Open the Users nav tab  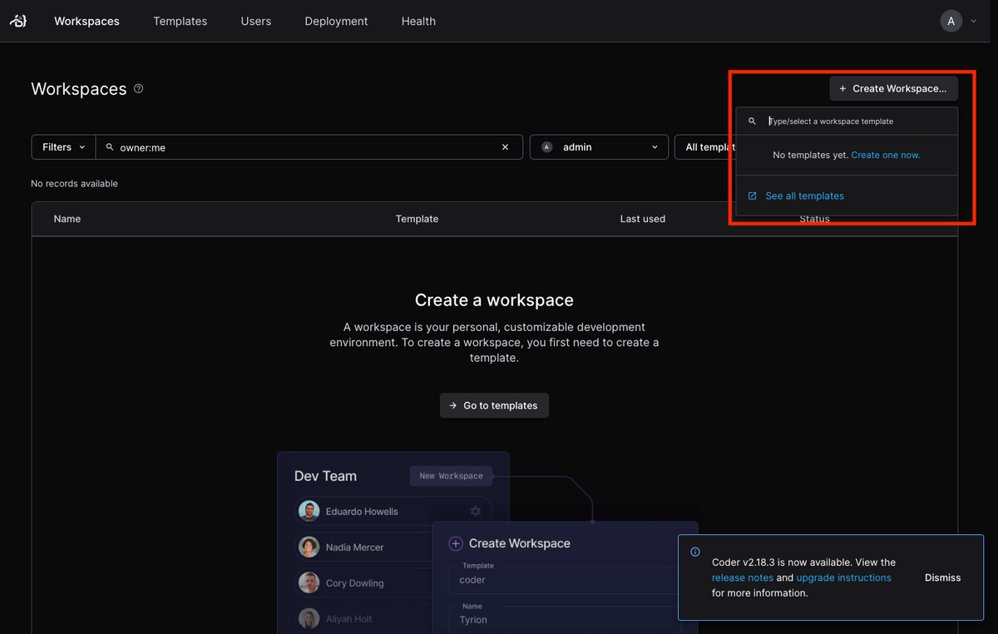pos(256,21)
